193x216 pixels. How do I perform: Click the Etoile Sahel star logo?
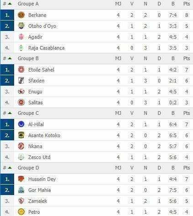tap(21, 70)
